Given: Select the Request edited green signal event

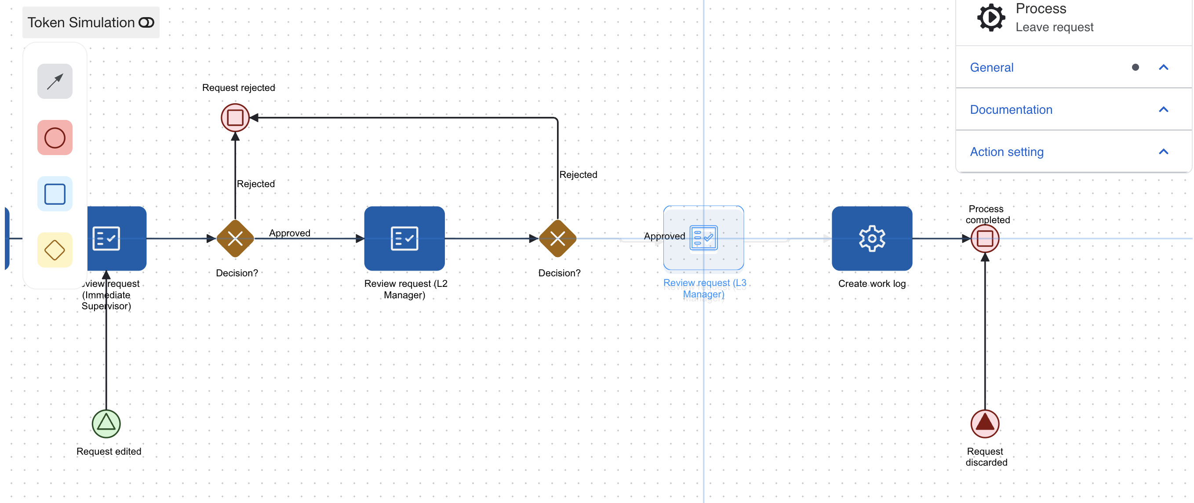Looking at the screenshot, I should (x=106, y=424).
